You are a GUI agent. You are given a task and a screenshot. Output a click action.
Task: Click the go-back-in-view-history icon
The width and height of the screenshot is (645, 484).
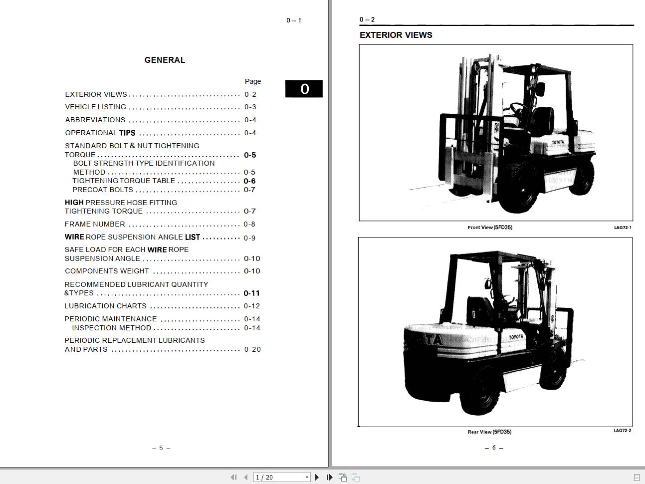[x=343, y=477]
